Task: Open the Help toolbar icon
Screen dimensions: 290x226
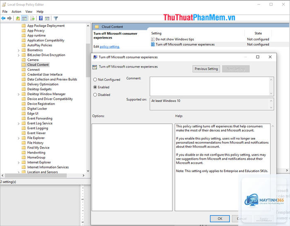Action: point(41,18)
